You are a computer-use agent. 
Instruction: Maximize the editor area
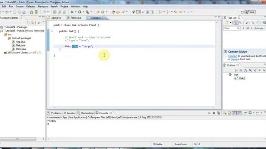[219, 17]
